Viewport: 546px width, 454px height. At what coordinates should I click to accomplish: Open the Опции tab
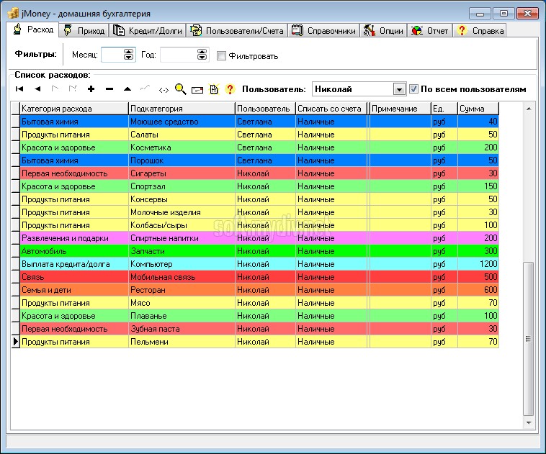(383, 31)
